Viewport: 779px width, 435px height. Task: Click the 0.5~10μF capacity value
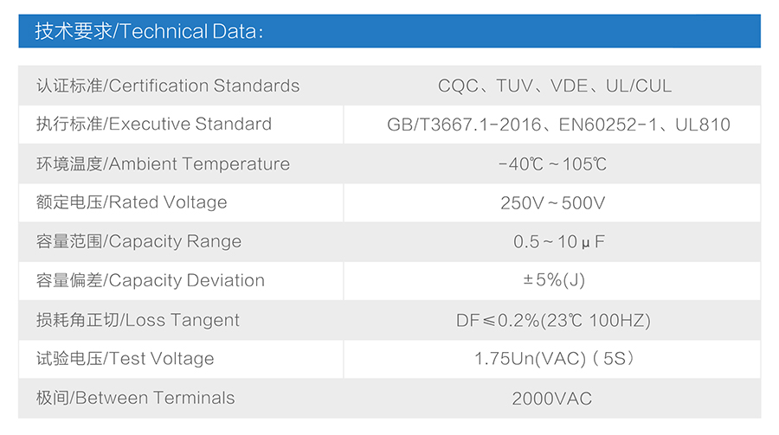pos(559,242)
